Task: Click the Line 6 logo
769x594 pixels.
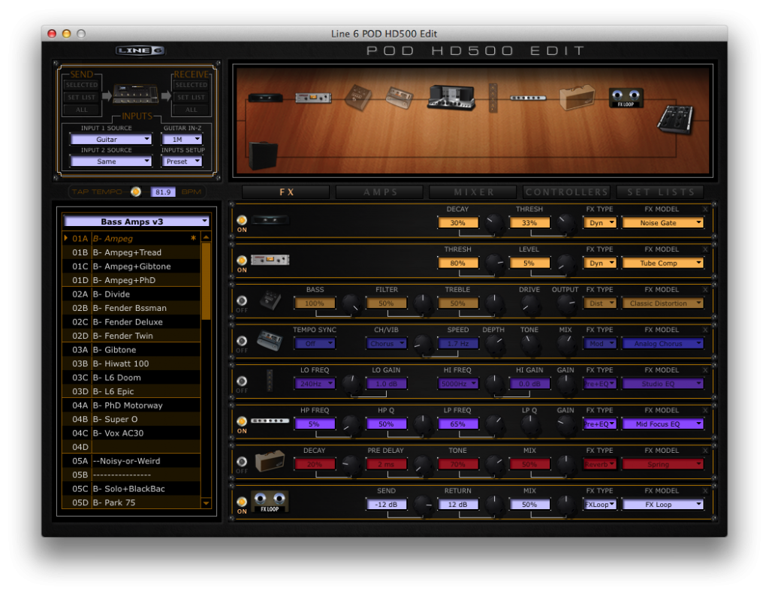Action: point(140,50)
